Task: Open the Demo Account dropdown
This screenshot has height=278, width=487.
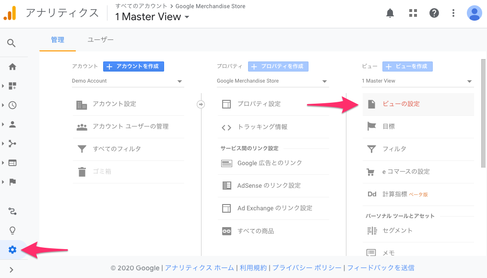Action: point(128,81)
